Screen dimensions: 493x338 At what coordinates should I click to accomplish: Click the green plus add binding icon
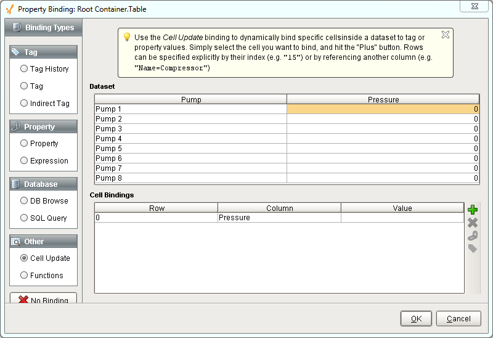(x=473, y=210)
